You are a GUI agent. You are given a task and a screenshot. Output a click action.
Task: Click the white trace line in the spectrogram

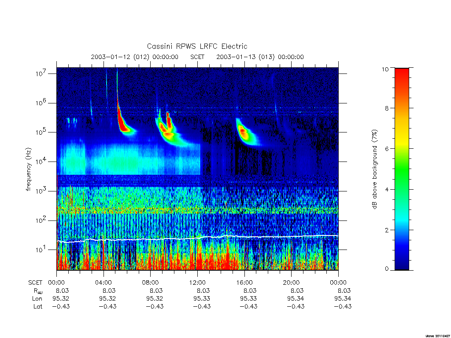click(197, 238)
